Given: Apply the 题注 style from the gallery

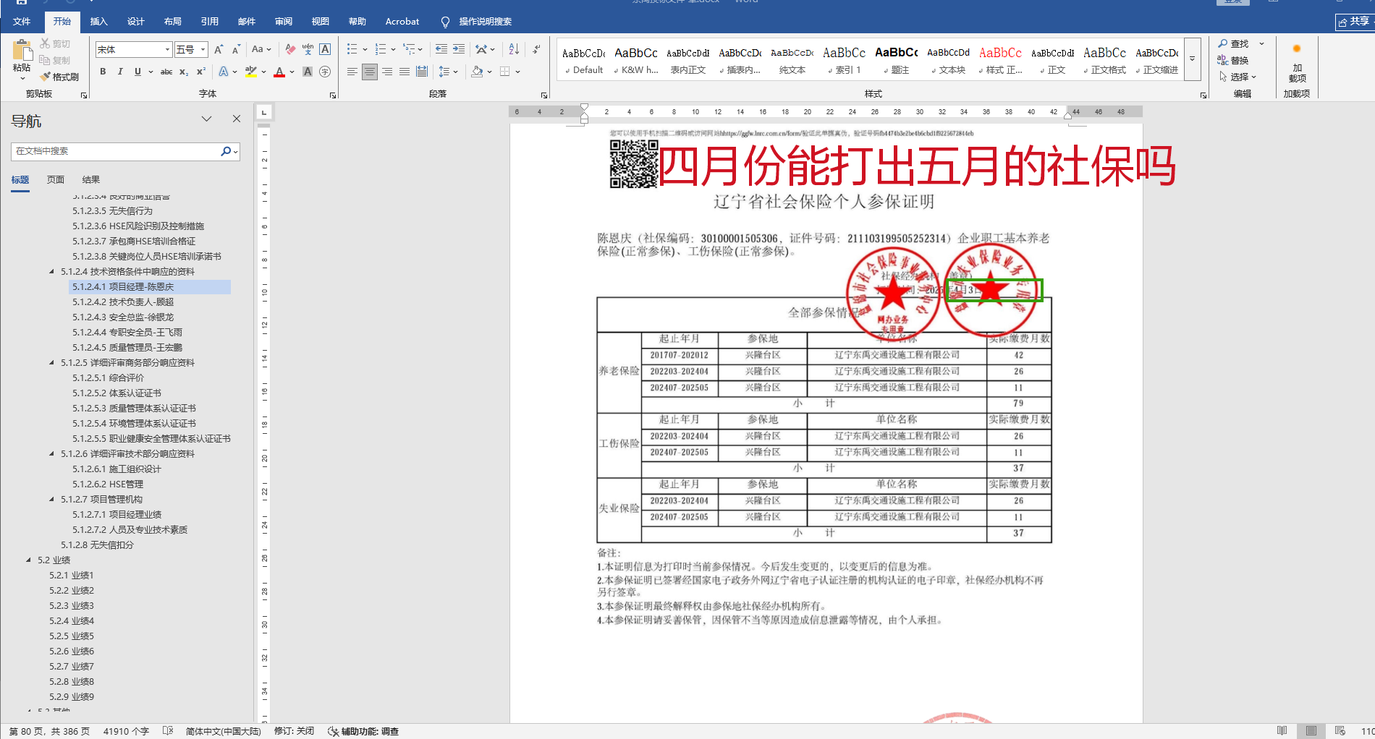Looking at the screenshot, I should click(896, 59).
